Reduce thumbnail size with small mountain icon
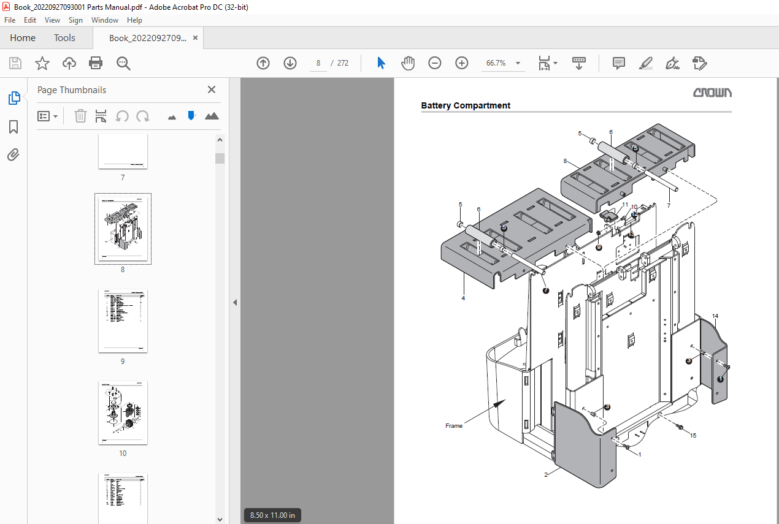Screen dimensions: 779x524 172,116
